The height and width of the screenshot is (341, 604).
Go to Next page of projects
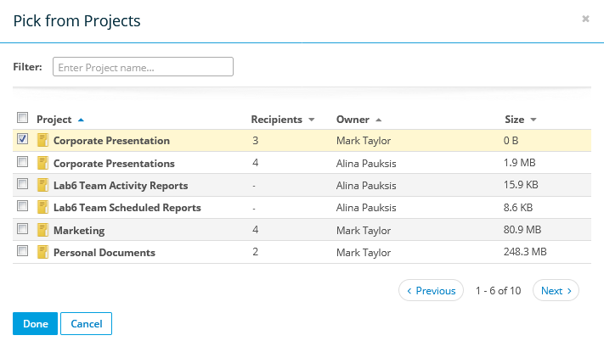[x=556, y=291]
